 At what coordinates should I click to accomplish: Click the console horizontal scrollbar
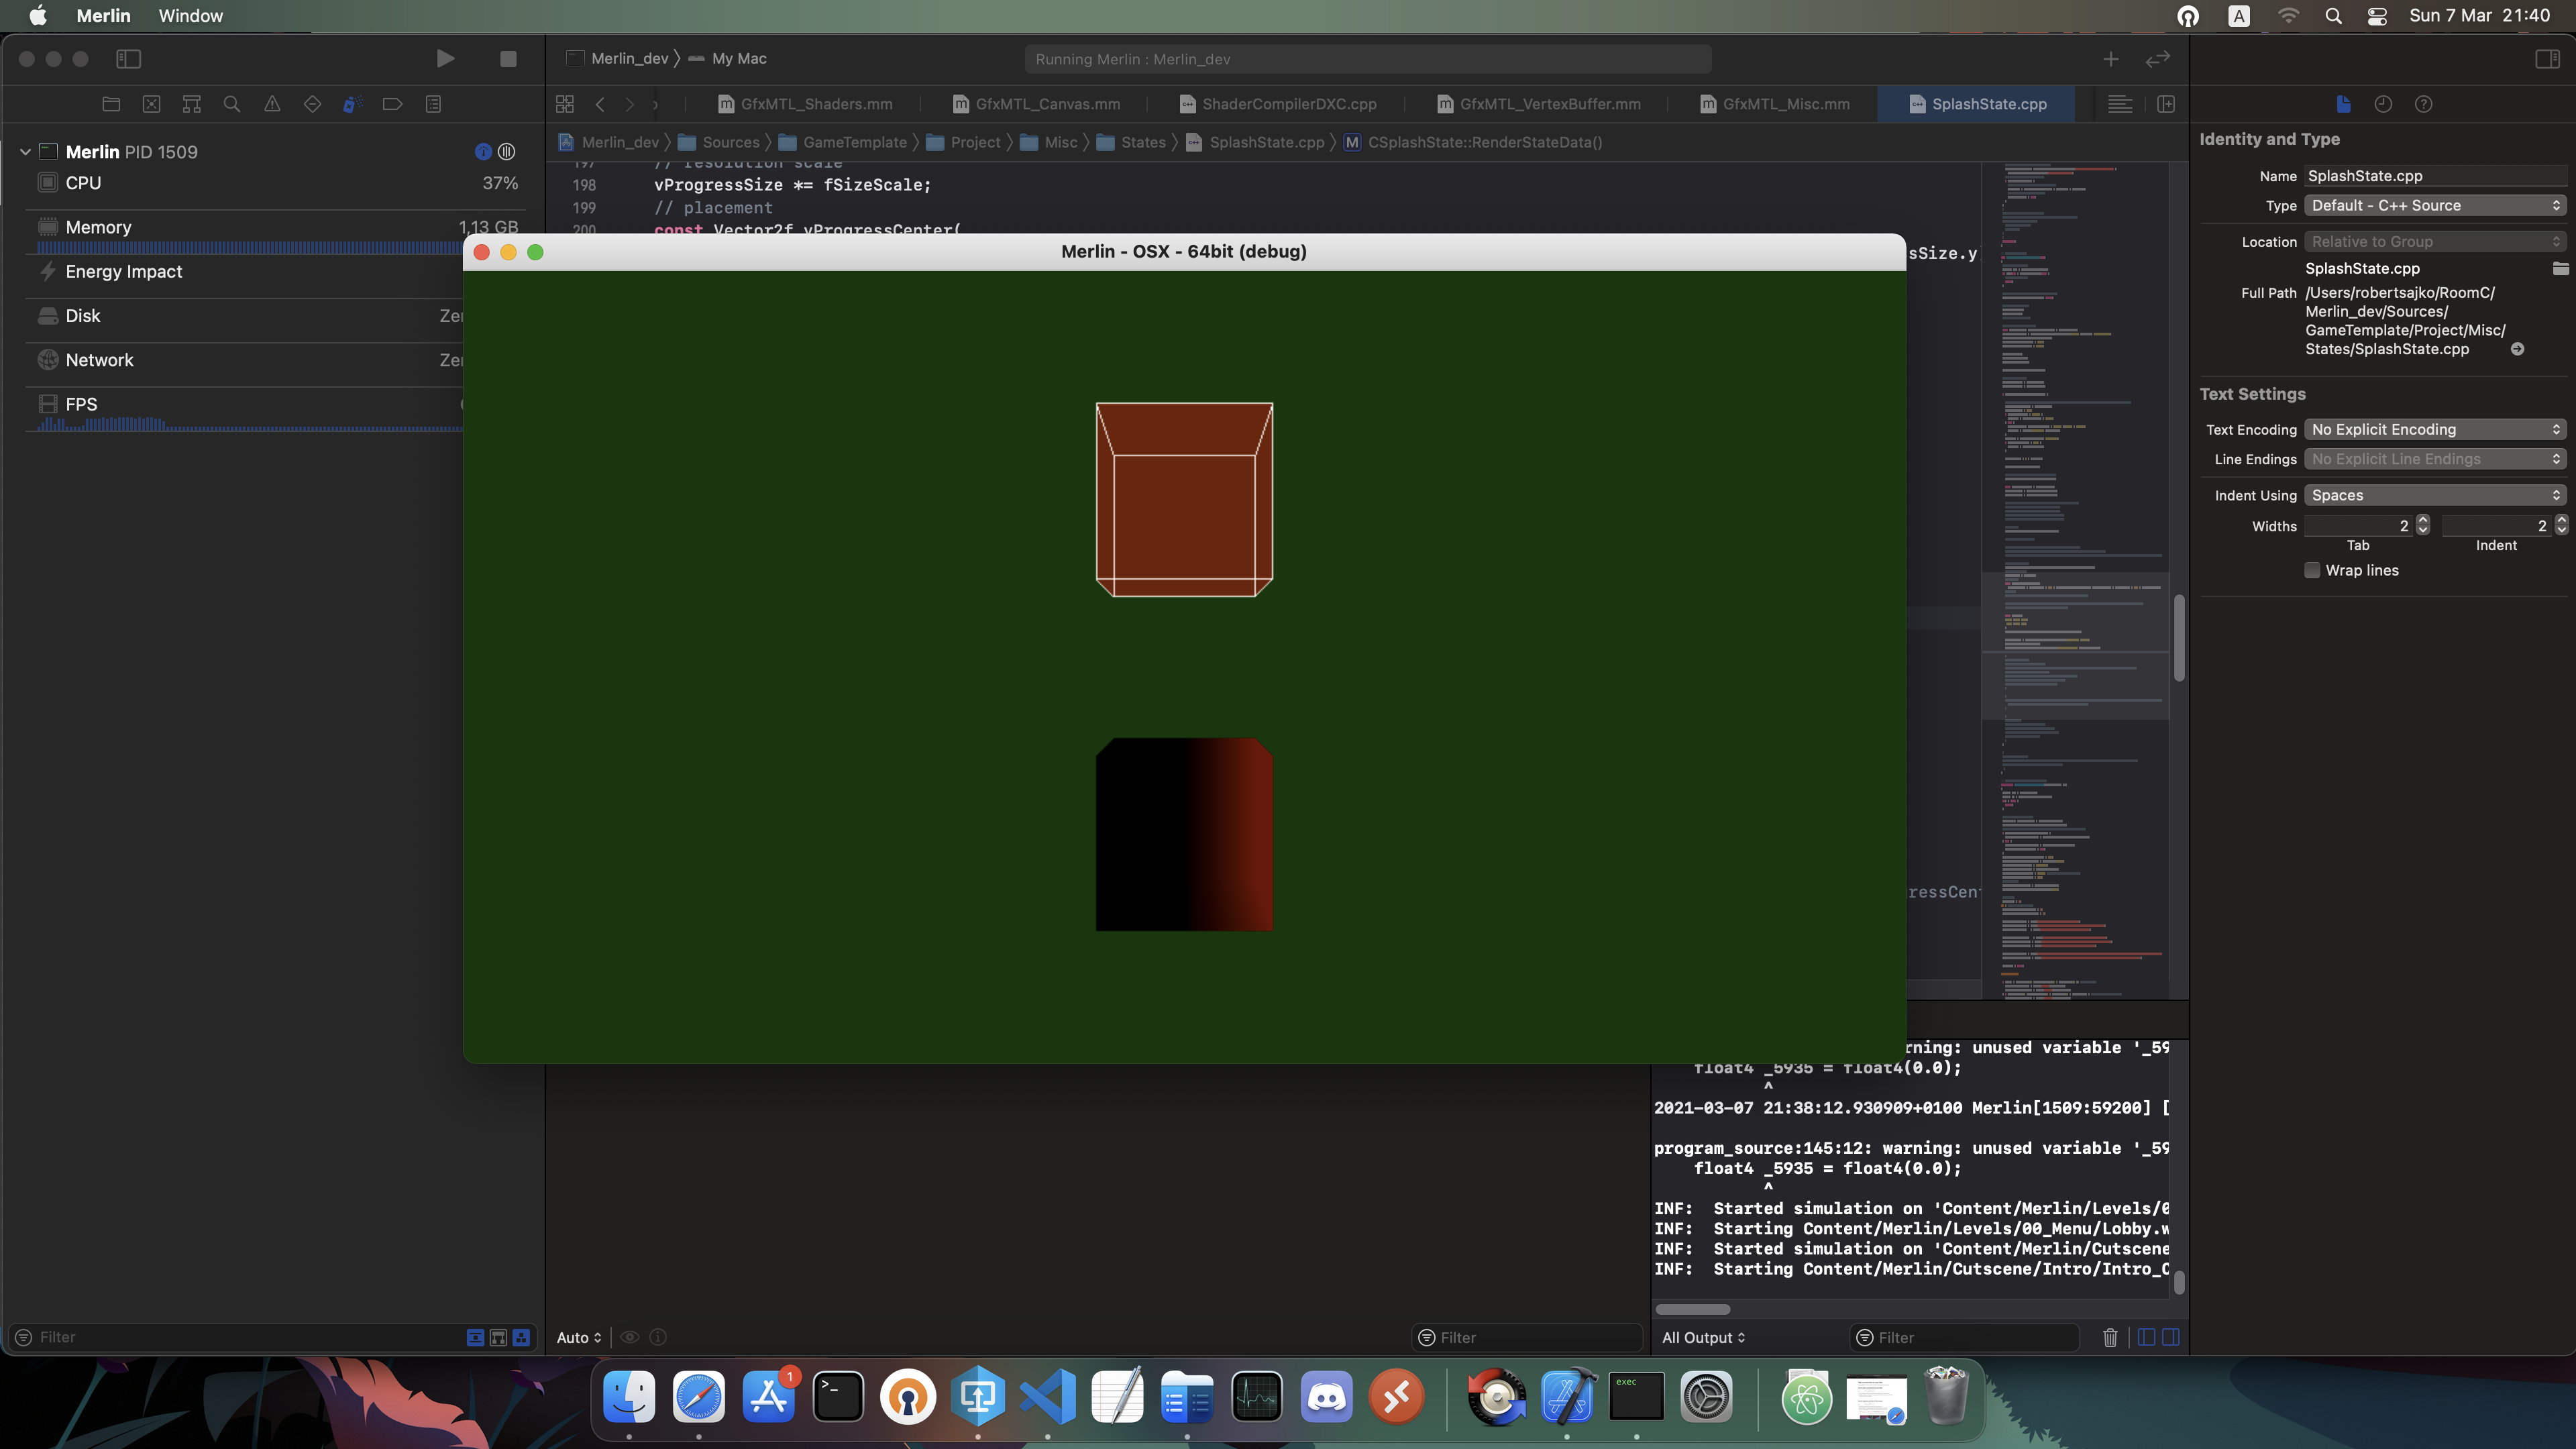point(1692,1309)
